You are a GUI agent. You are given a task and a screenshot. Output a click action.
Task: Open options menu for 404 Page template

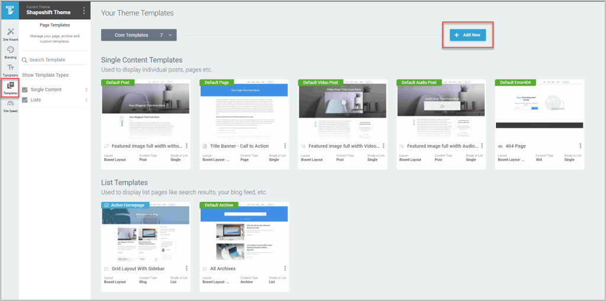pos(580,146)
